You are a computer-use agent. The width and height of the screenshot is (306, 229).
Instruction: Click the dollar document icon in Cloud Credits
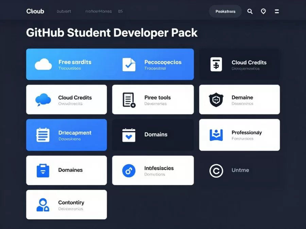click(x=216, y=64)
